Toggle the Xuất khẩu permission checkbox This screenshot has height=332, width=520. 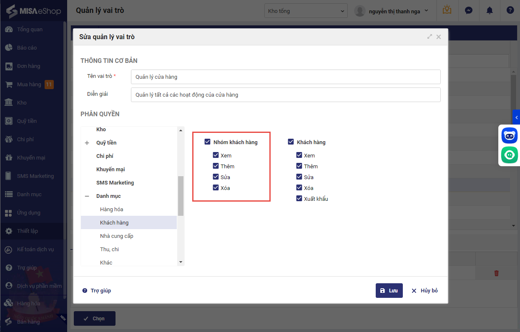(299, 199)
